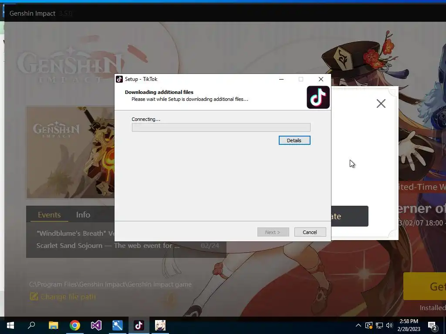Click the edit icon beside Change file path

coord(34,297)
